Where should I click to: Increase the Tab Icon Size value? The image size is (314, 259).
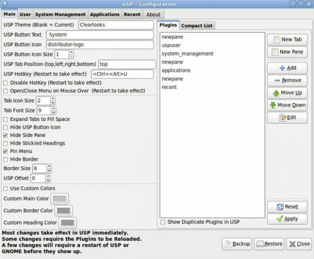coord(53,99)
